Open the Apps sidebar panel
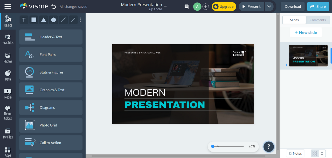Screen dimensions: 332x158 (x=8, y=152)
